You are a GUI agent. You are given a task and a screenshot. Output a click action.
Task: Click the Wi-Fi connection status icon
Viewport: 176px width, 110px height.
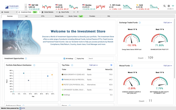tap(173, 6)
